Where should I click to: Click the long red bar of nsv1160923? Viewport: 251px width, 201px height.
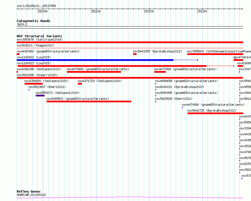click(x=112, y=66)
